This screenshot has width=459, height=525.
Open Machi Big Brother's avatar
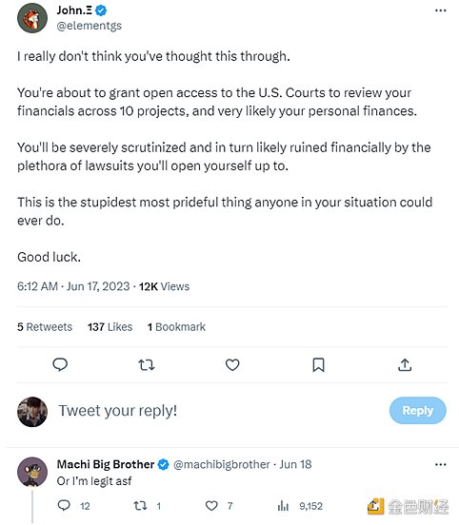tap(32, 472)
